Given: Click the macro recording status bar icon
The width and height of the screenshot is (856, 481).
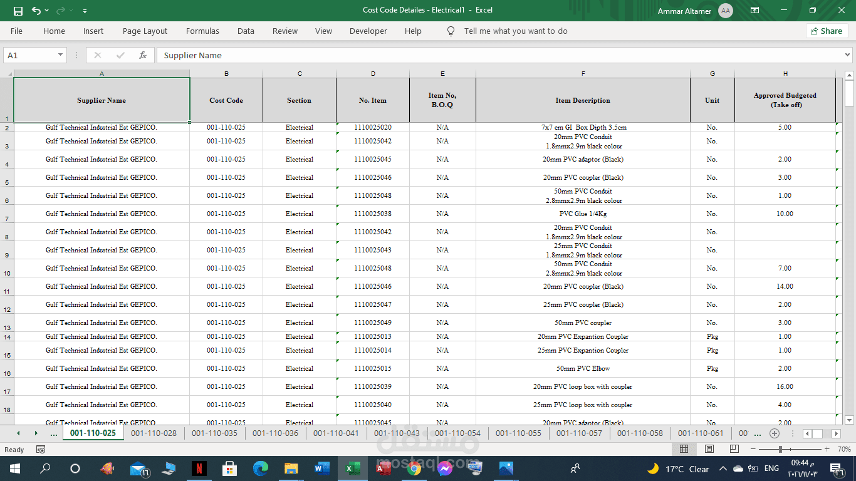Looking at the screenshot, I should (x=41, y=449).
